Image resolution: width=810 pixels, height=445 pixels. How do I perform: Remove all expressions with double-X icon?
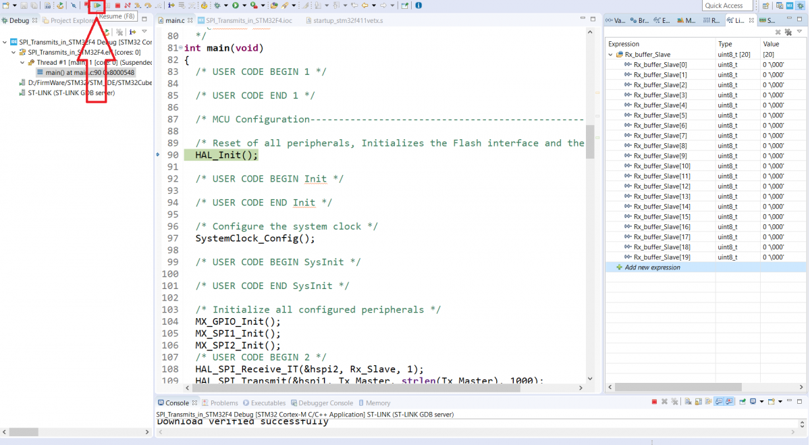[x=788, y=32]
